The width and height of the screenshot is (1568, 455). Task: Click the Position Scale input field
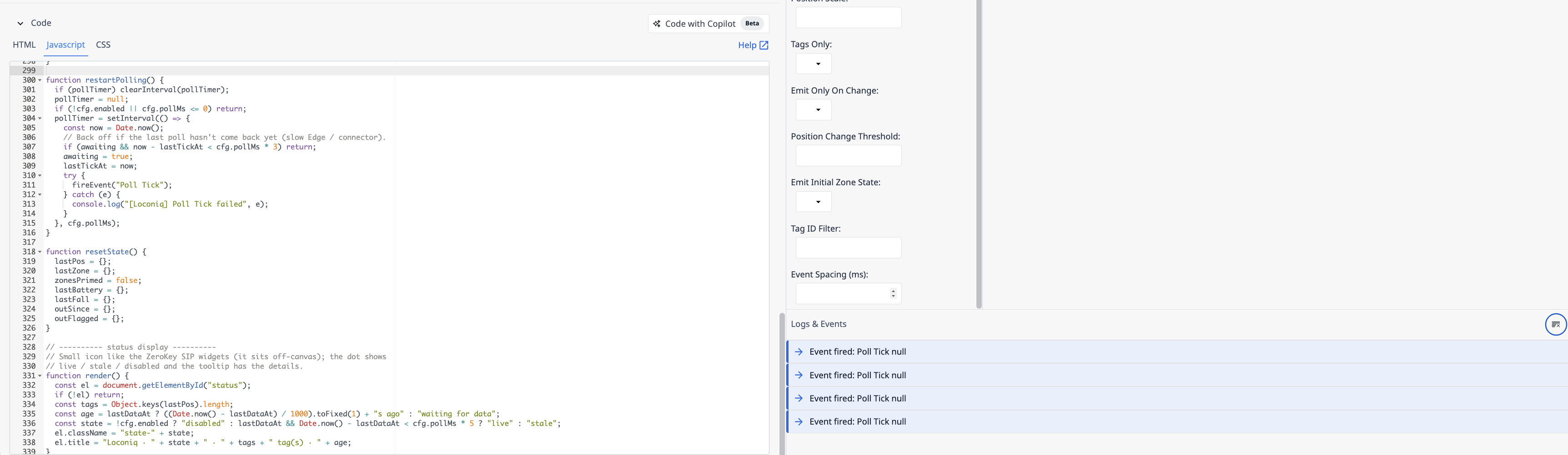[849, 17]
